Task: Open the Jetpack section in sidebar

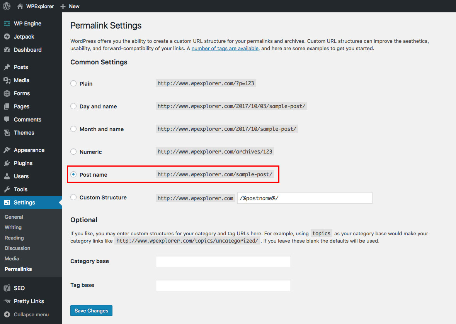Action: pos(24,36)
